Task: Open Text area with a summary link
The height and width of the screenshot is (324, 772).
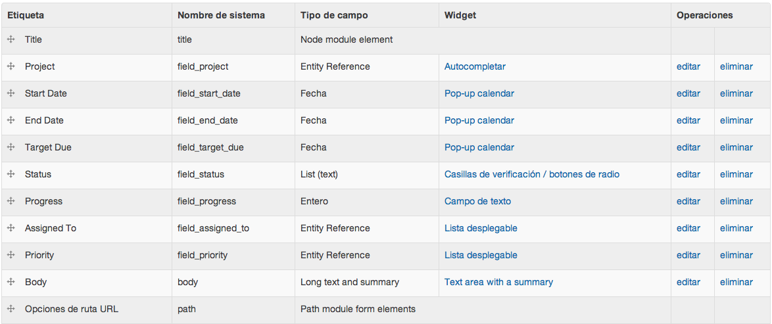Action: tap(498, 282)
